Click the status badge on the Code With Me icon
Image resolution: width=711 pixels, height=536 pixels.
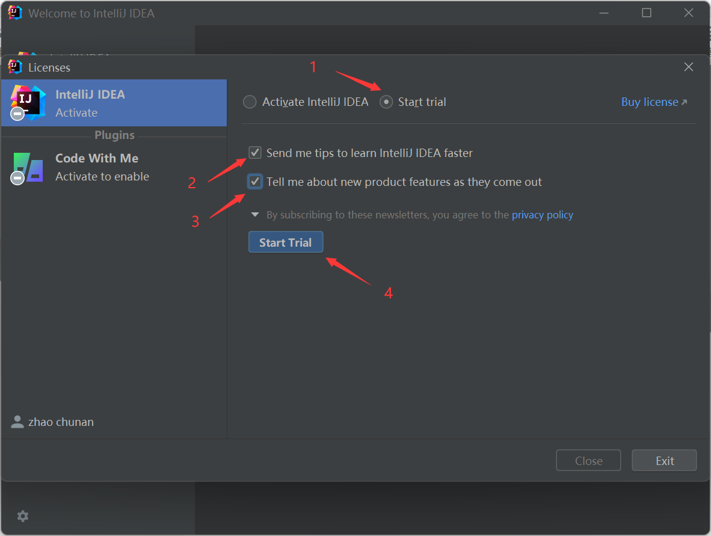click(x=16, y=178)
